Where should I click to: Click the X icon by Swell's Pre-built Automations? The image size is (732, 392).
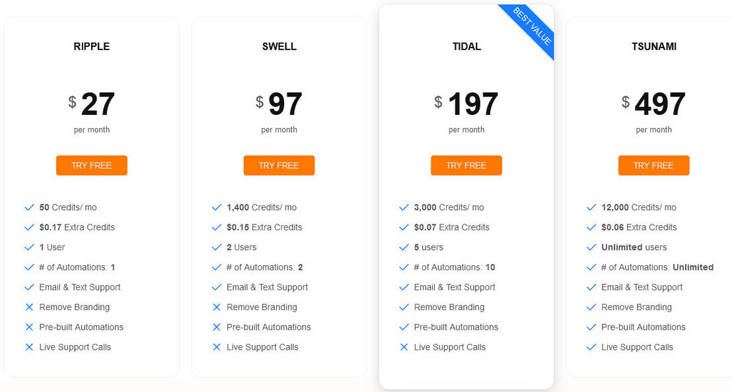point(217,327)
